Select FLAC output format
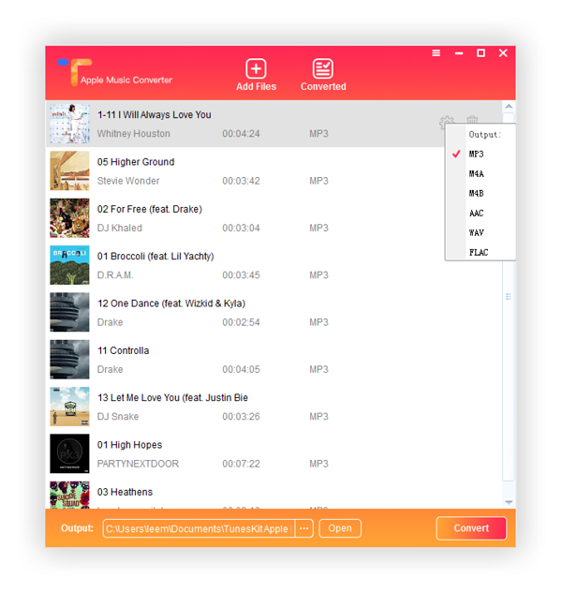Image resolution: width=562 pixels, height=592 pixels. [x=481, y=252]
